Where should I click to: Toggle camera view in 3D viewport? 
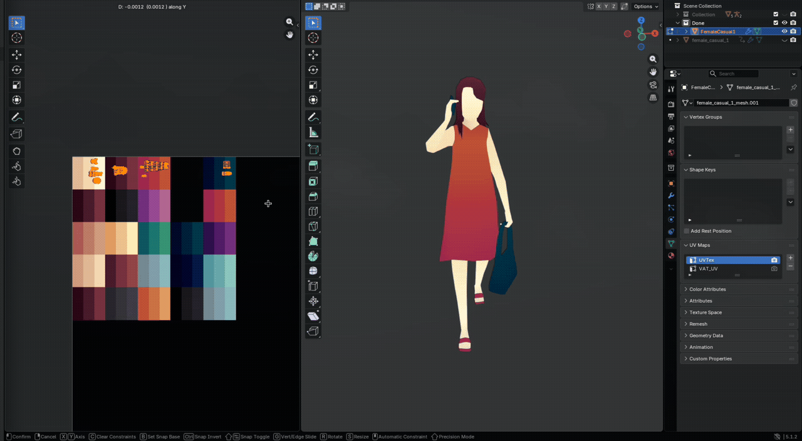653,85
